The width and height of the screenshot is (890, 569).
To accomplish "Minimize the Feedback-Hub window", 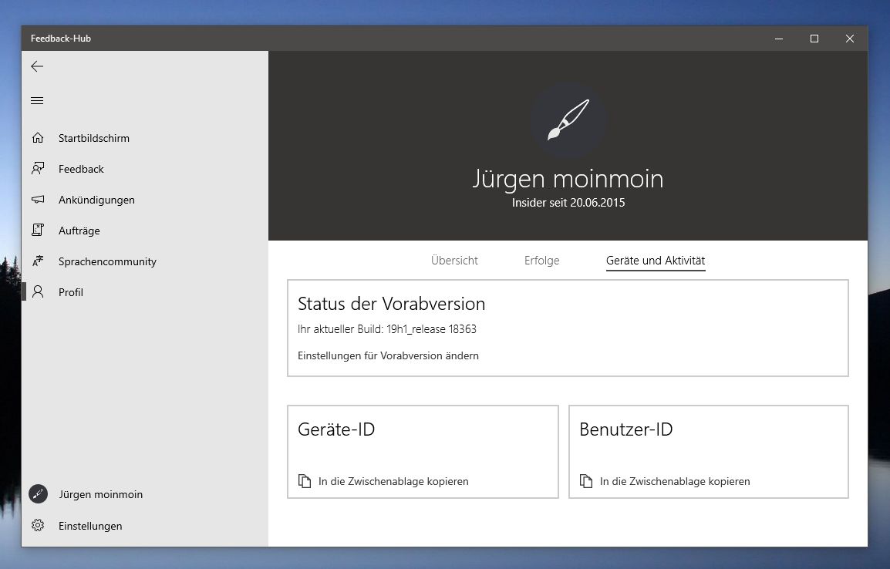I will pyautogui.click(x=779, y=39).
